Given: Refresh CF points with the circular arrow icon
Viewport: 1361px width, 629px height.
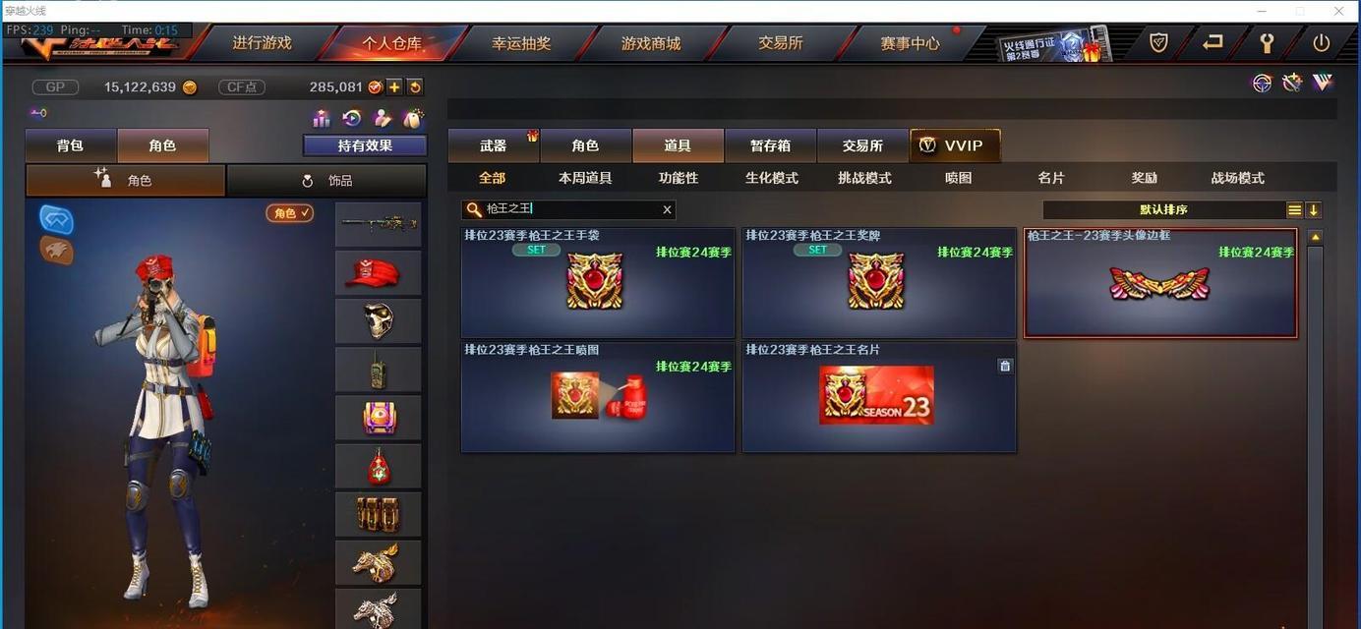Looking at the screenshot, I should [415, 86].
